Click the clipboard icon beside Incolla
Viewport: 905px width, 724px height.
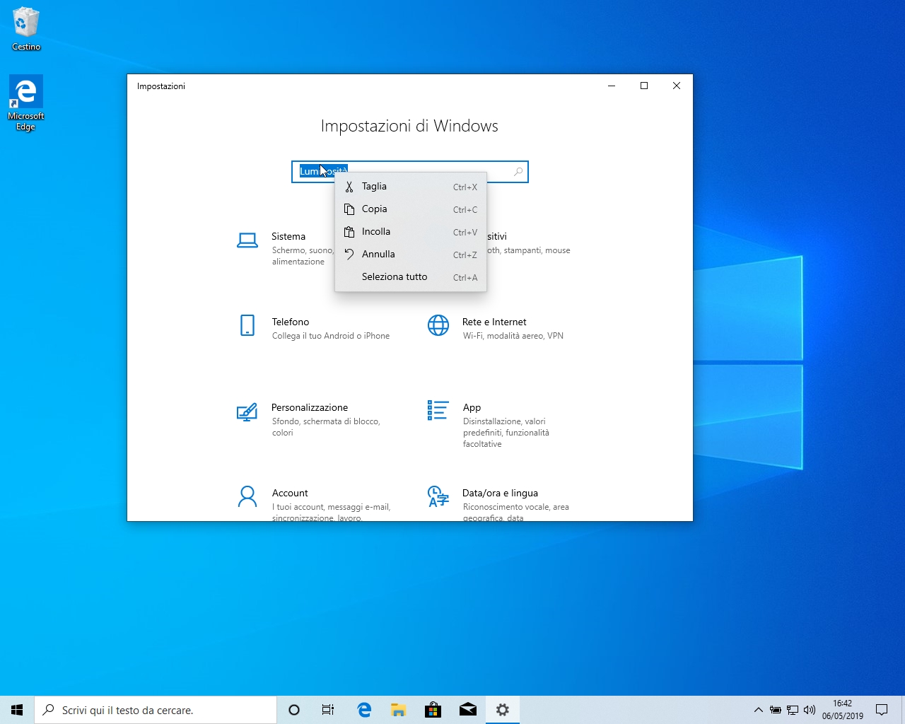(x=349, y=232)
